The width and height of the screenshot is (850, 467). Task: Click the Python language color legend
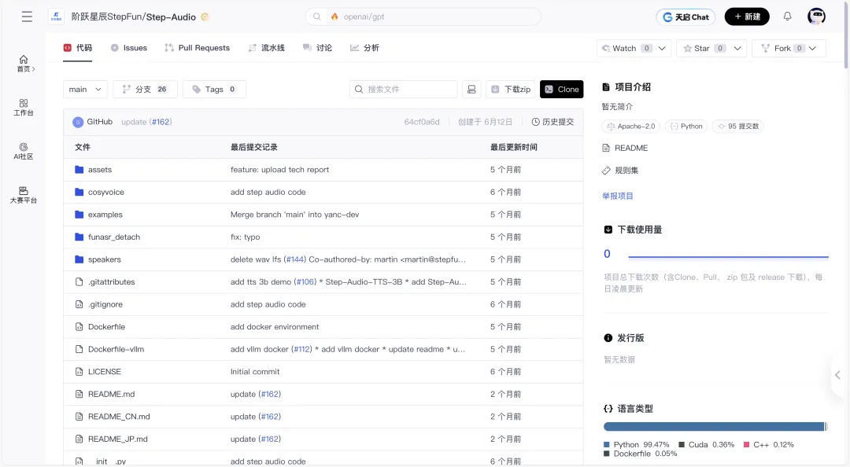[607, 445]
